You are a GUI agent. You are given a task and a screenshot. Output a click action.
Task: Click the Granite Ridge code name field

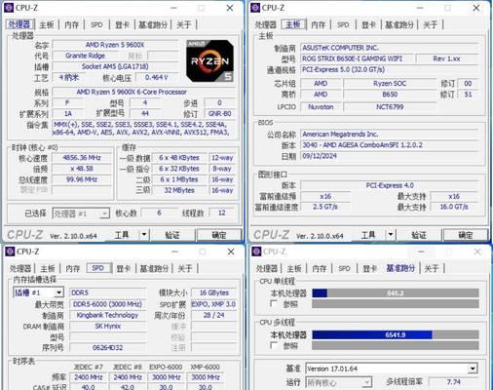pyautogui.click(x=85, y=56)
